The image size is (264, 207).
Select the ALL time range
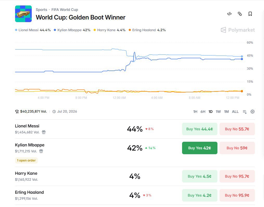coord(235,112)
